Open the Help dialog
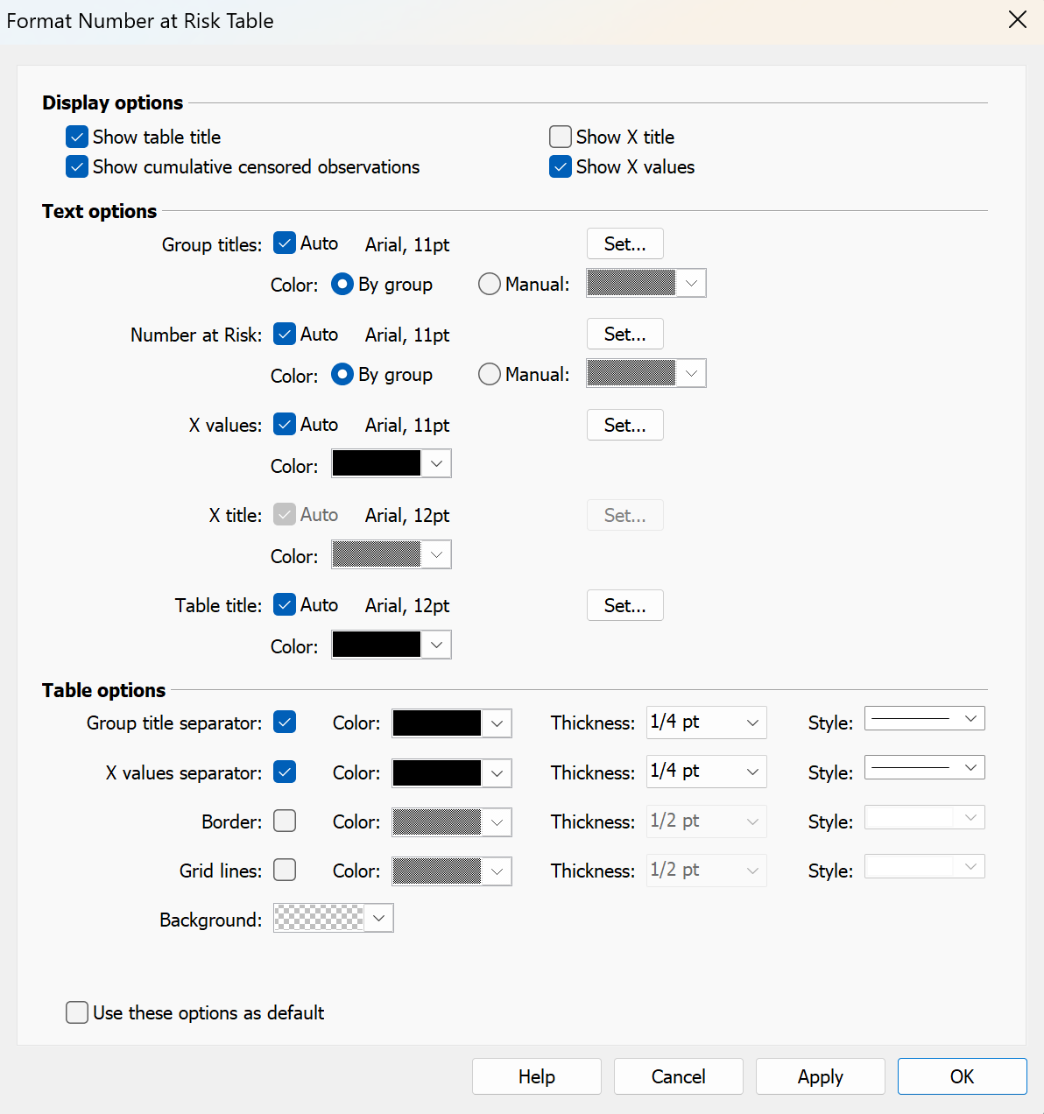 [536, 1076]
